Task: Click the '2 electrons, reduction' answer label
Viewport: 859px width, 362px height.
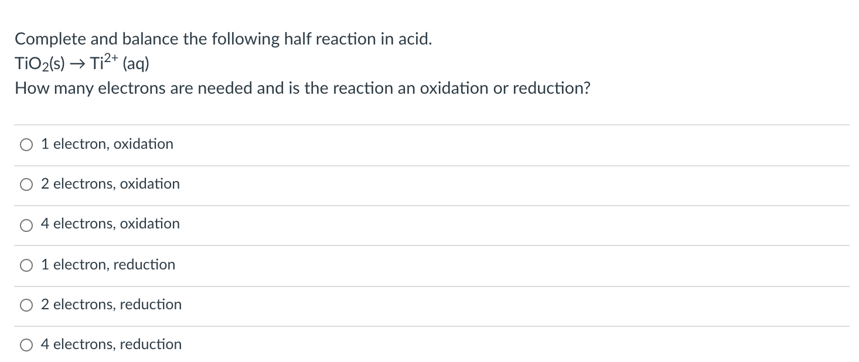Action: [x=111, y=305]
